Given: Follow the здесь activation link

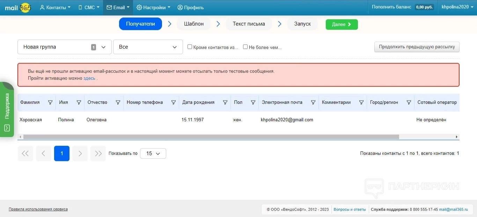Looking at the screenshot, I should tap(89, 78).
